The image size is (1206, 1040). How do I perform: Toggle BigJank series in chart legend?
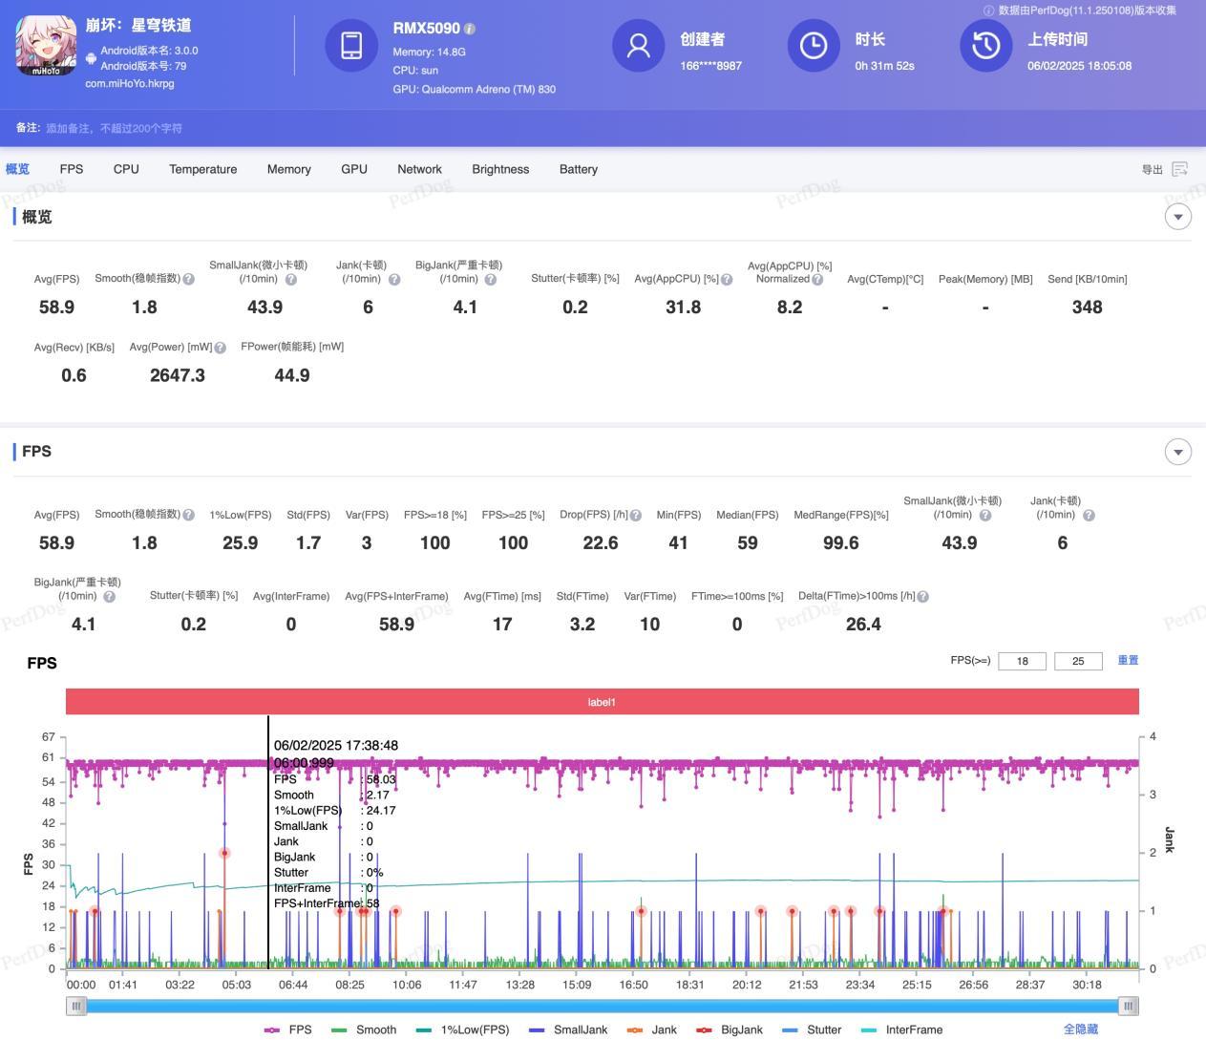(x=730, y=1029)
